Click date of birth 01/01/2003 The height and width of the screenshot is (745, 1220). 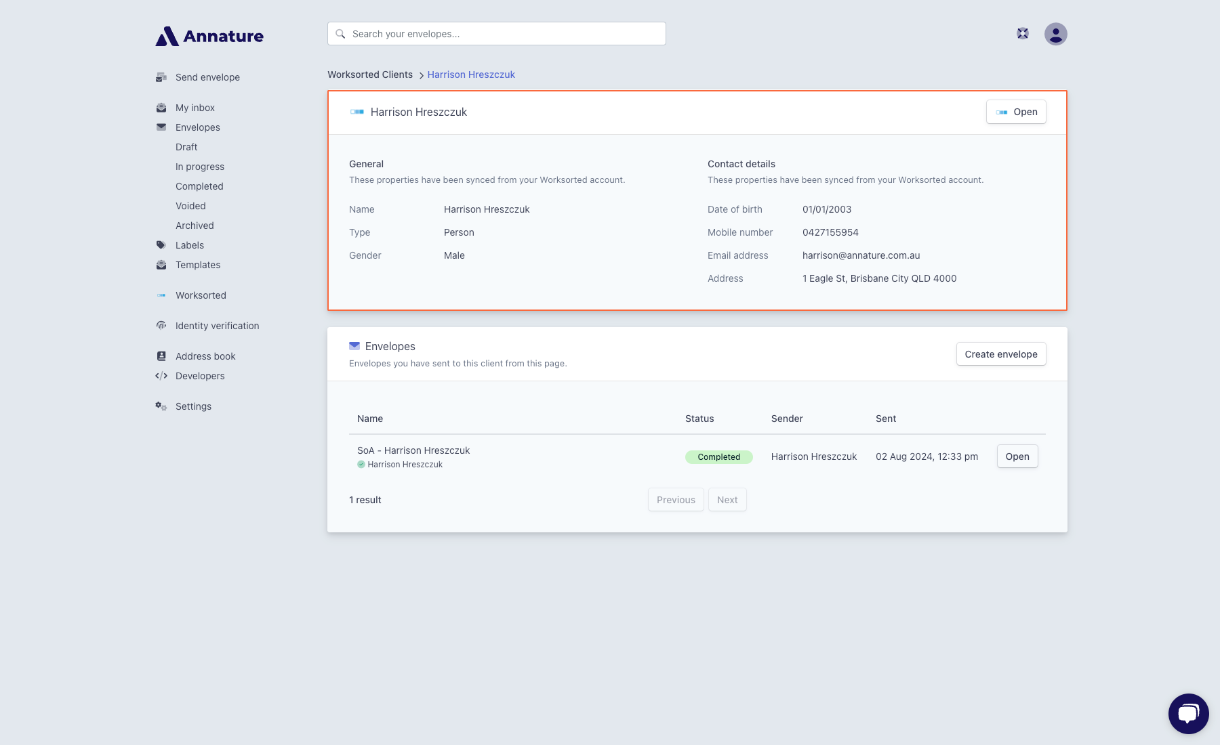click(827, 209)
